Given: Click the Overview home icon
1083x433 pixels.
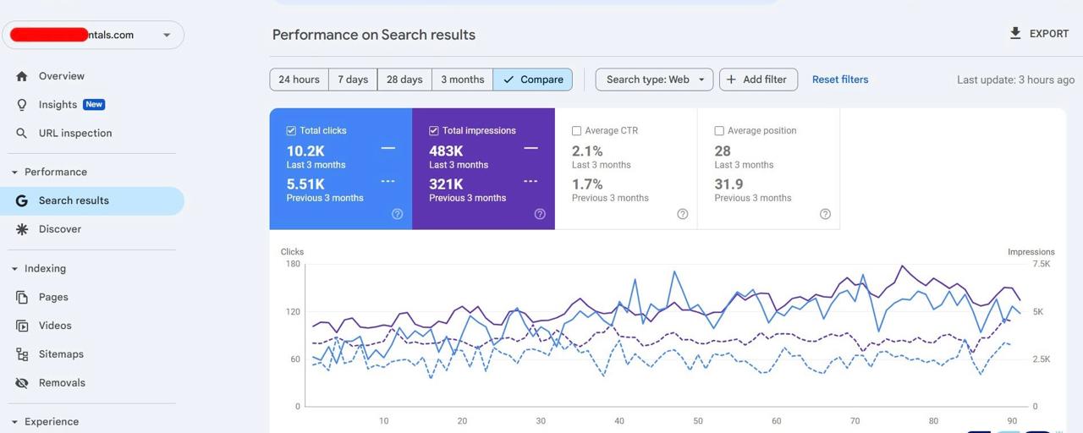Looking at the screenshot, I should [22, 76].
